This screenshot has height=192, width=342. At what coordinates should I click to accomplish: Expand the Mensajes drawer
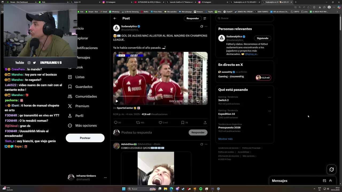coord(331,181)
